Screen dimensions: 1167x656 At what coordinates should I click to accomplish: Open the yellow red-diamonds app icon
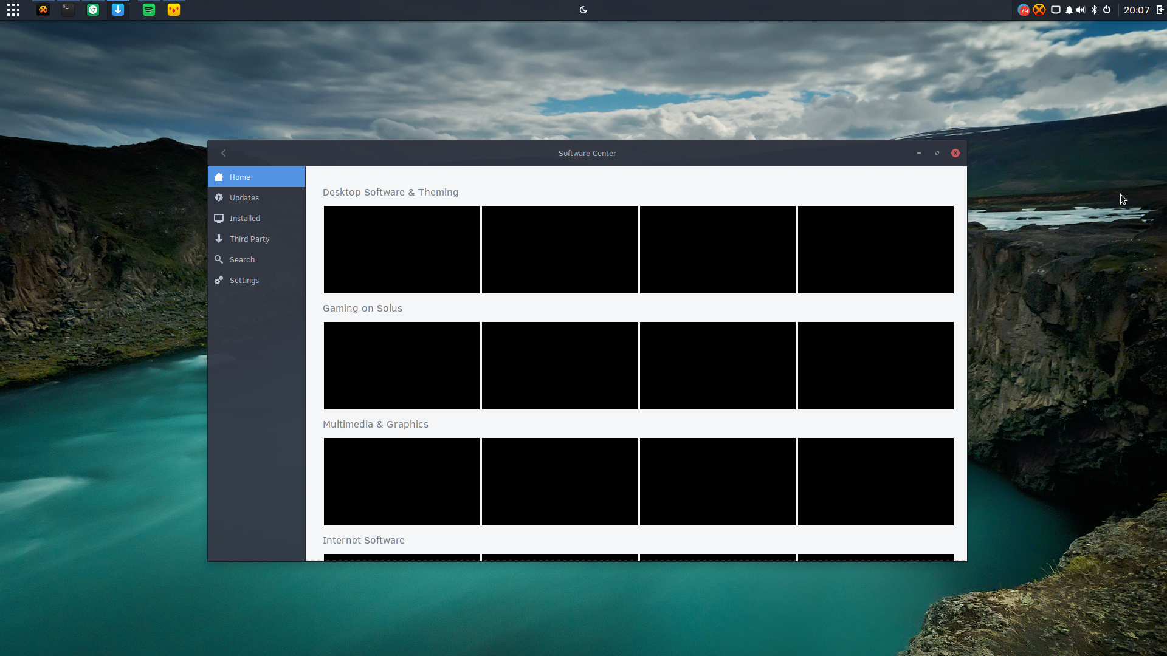click(x=174, y=10)
